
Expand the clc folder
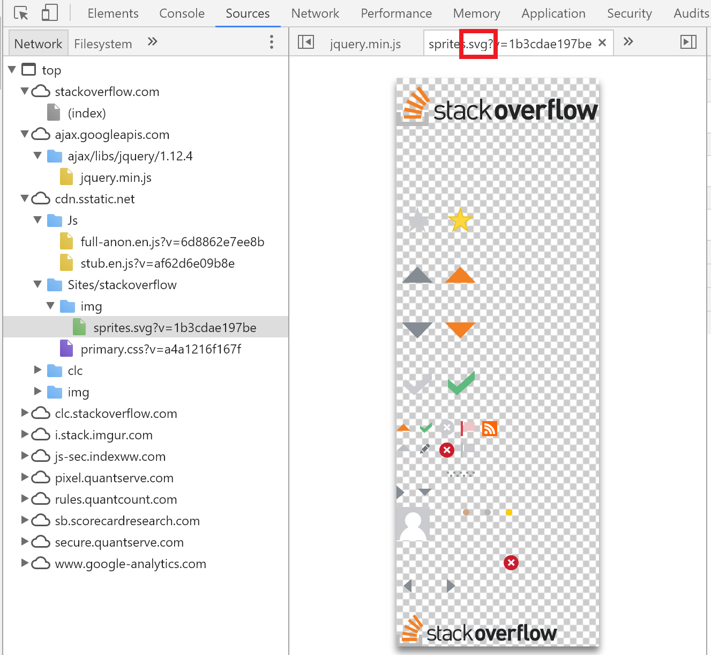(38, 370)
